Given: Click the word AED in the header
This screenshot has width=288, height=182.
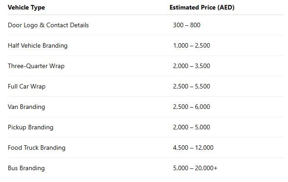Looking at the screenshot, I should tap(226, 8).
